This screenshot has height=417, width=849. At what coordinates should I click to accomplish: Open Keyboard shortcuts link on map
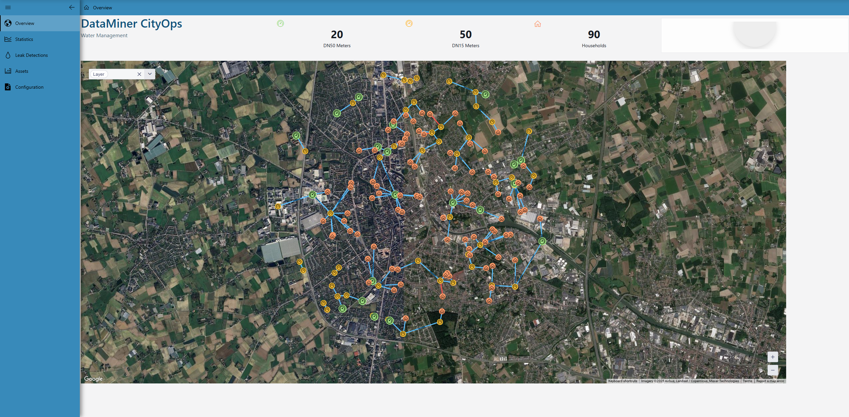coord(623,381)
